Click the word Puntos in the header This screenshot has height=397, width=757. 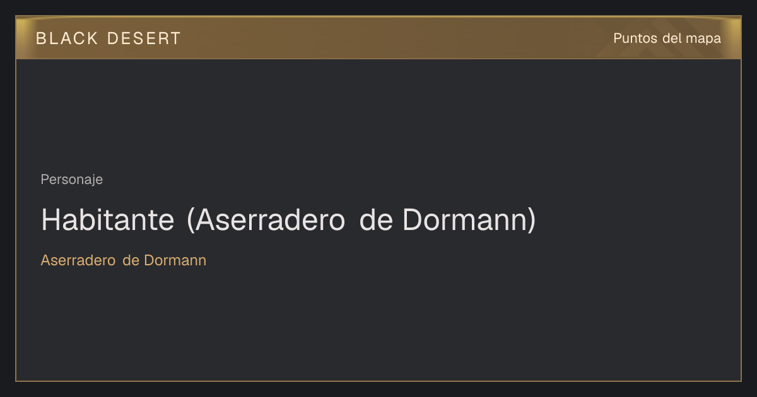click(636, 38)
